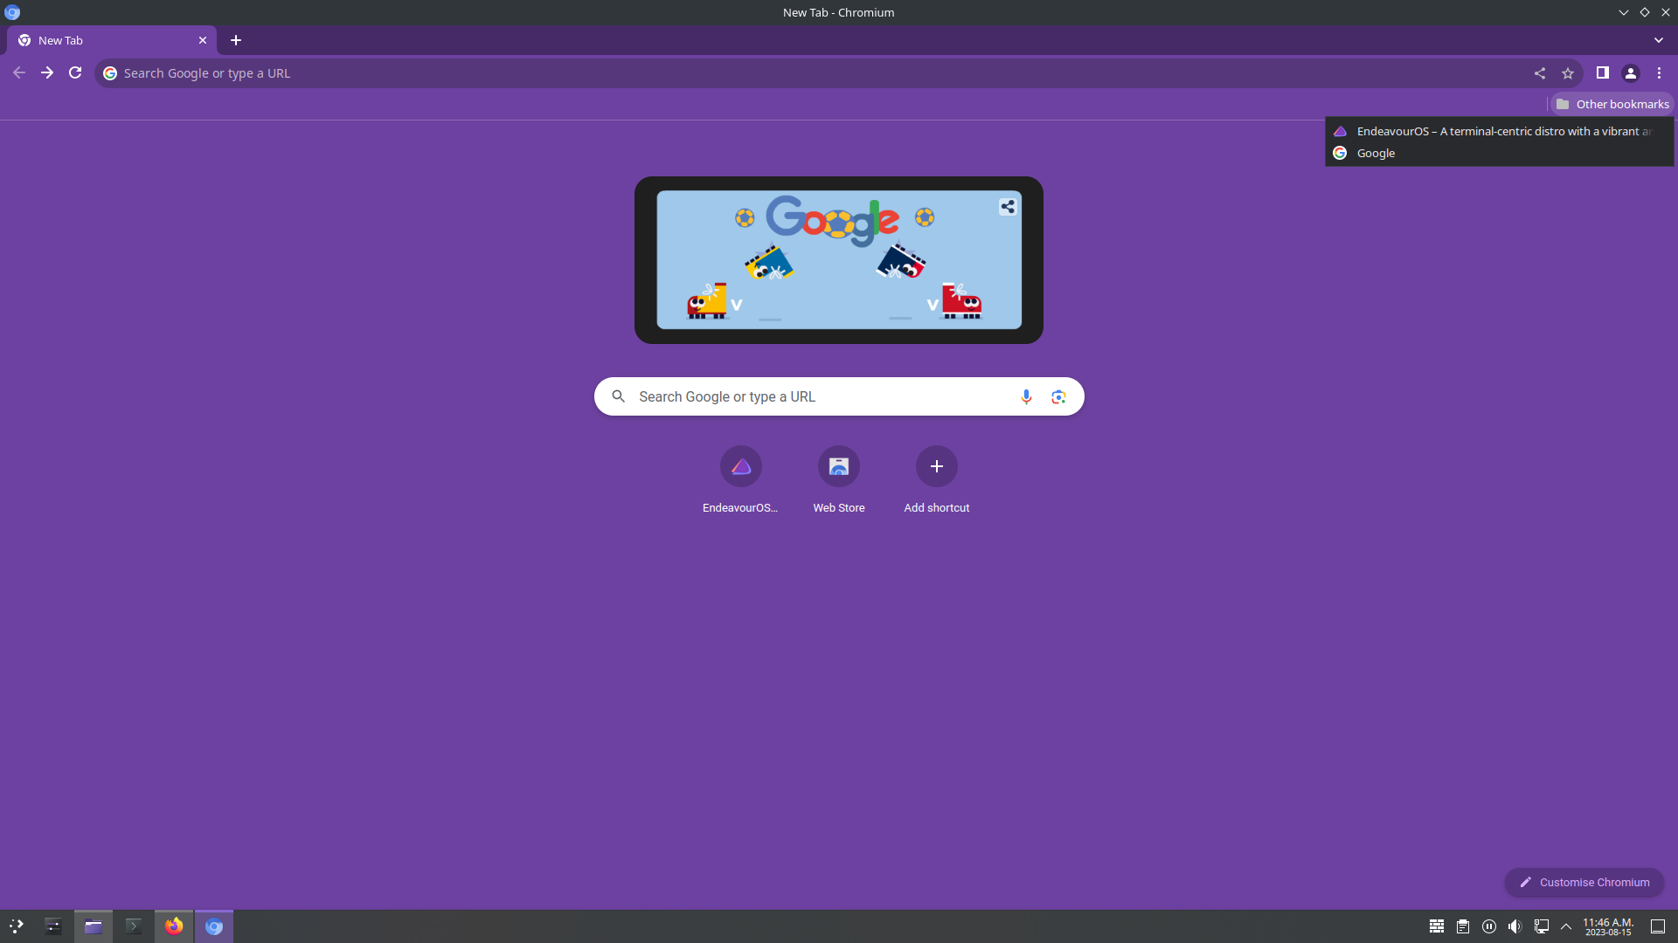
Task: Open Firefox from the taskbar
Action: [174, 926]
